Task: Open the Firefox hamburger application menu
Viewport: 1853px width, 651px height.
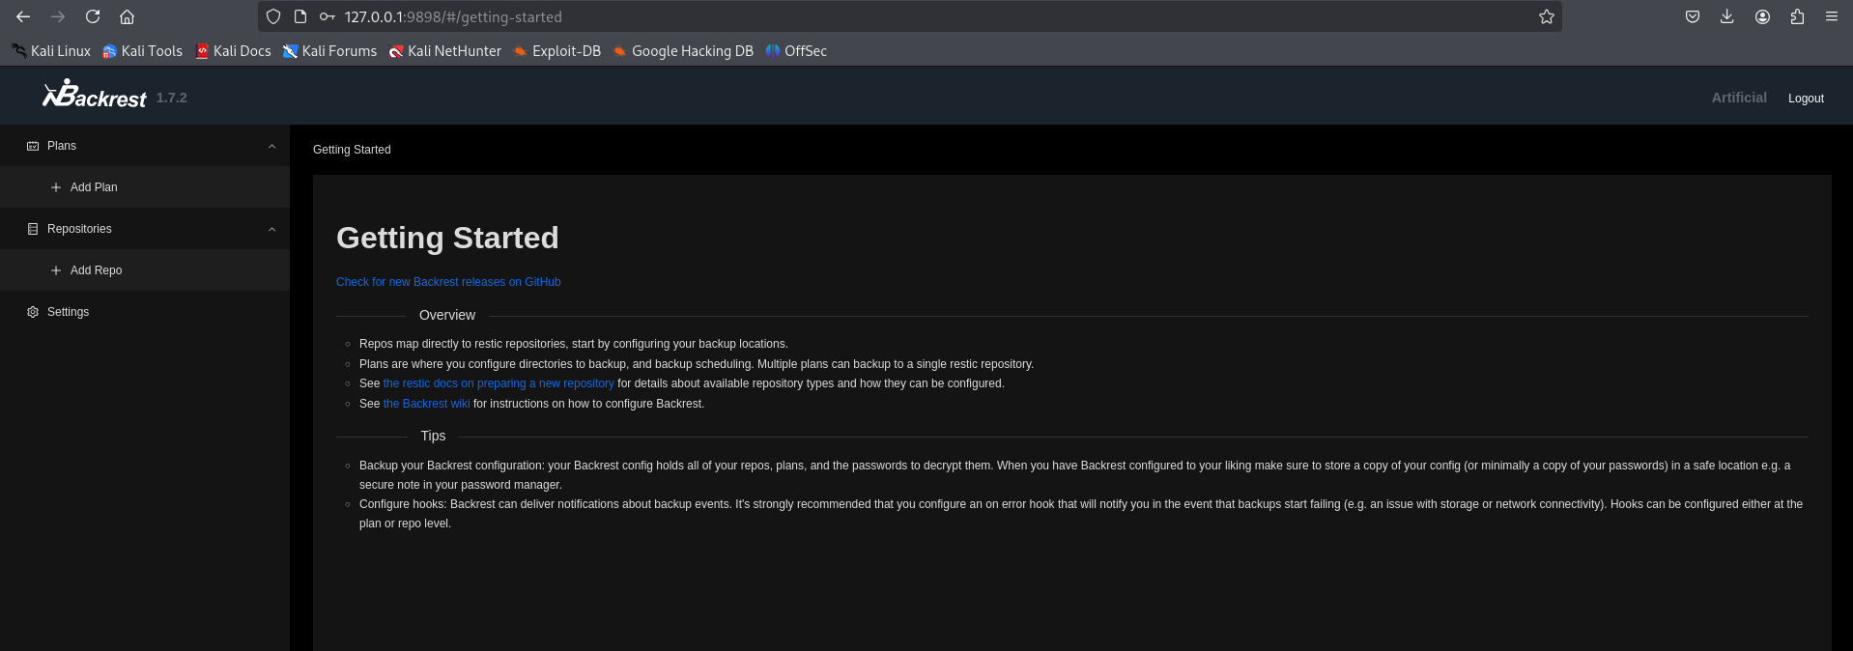Action: [1831, 16]
